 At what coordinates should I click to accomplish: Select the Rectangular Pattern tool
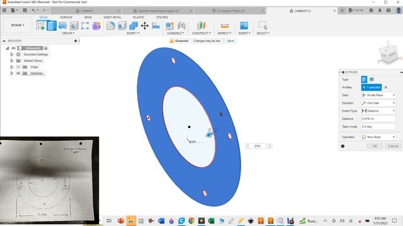click(x=85, y=26)
